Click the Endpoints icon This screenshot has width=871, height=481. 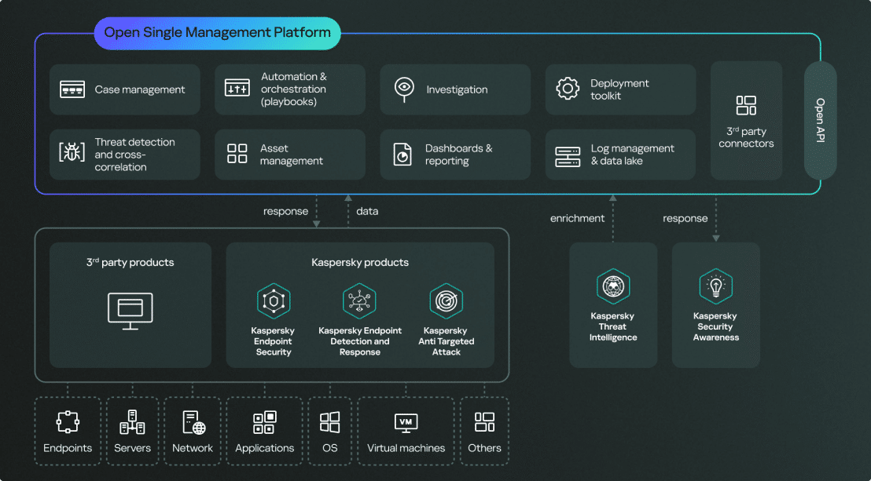68,422
